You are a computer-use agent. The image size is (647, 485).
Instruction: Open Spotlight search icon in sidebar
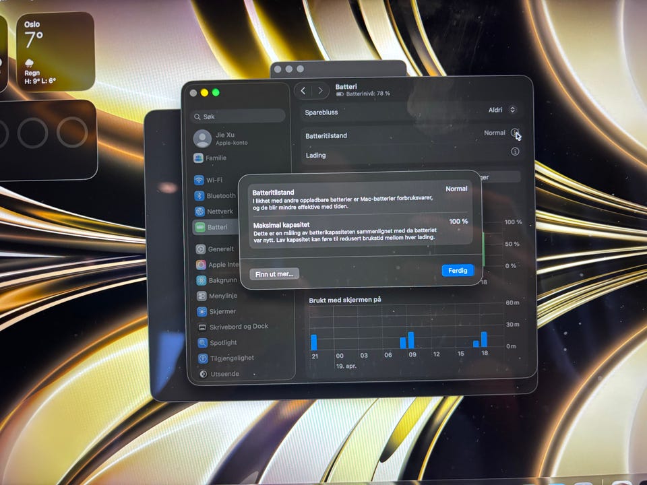203,343
